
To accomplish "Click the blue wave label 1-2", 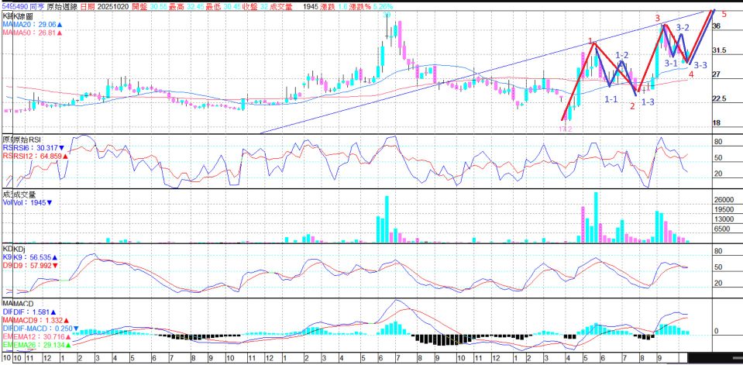I will click(621, 55).
